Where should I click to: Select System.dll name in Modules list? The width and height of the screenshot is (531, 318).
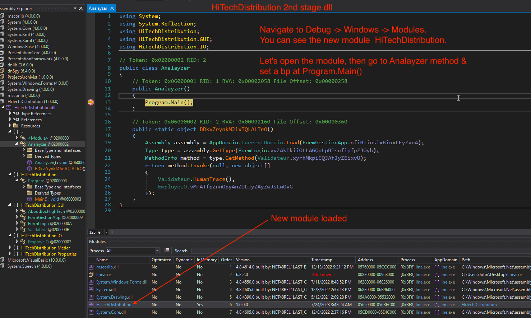click(106, 290)
